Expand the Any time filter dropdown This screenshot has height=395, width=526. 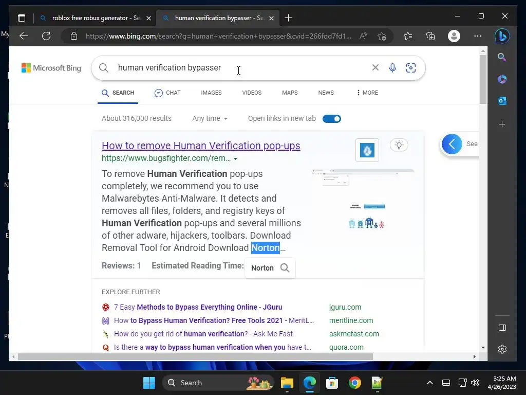210,118
